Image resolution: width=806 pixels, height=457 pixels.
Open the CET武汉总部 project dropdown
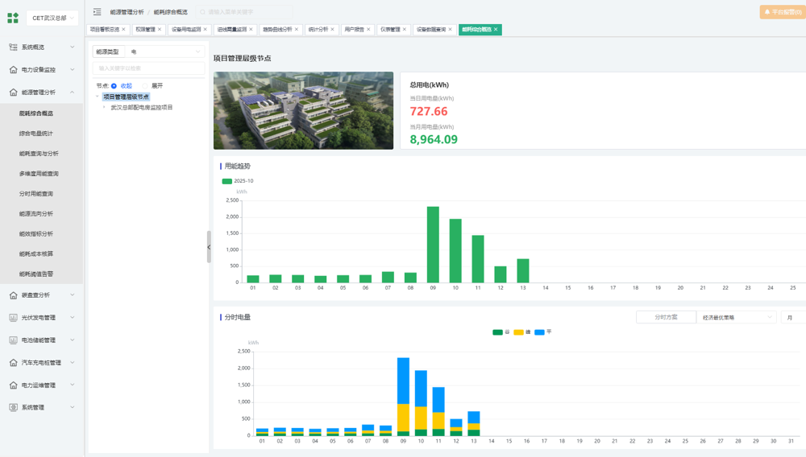point(53,18)
